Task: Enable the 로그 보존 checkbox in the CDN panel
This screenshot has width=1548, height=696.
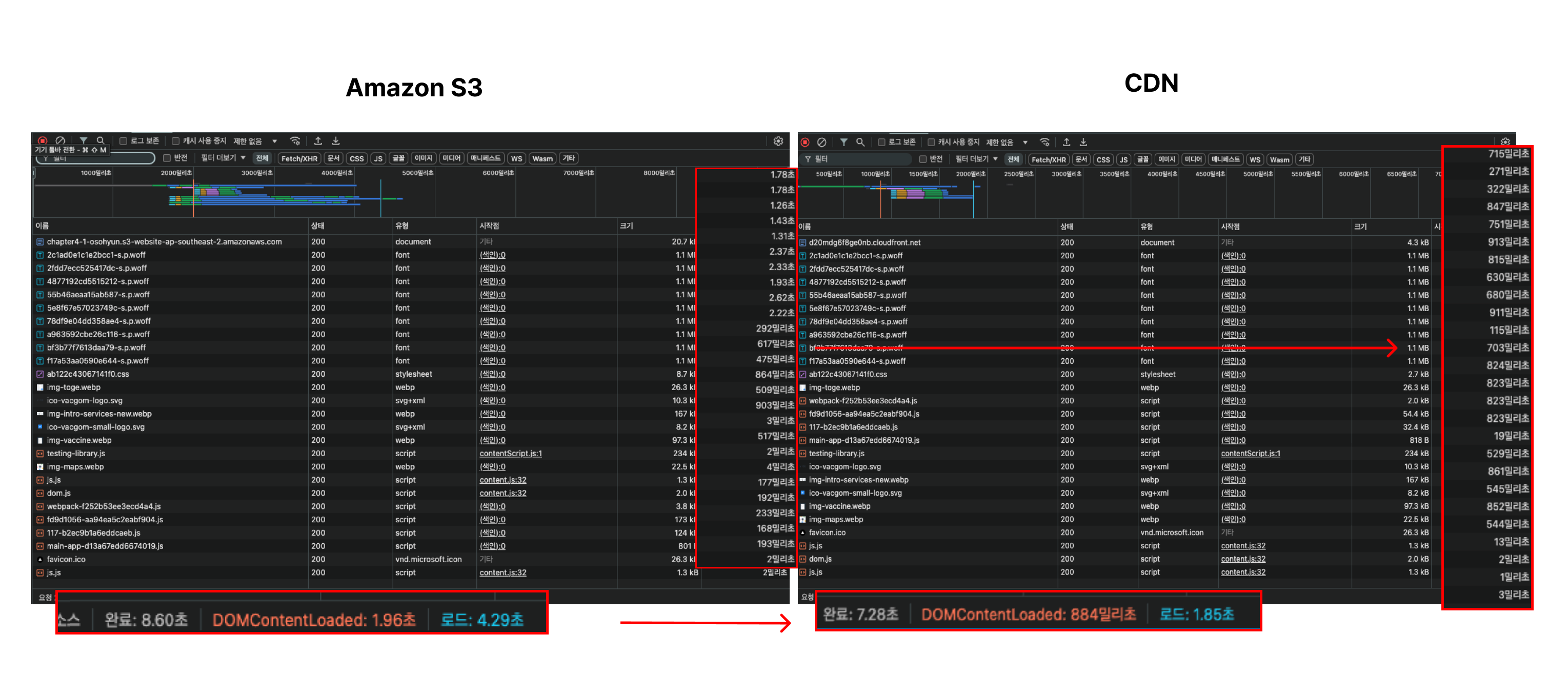Action: [x=881, y=142]
